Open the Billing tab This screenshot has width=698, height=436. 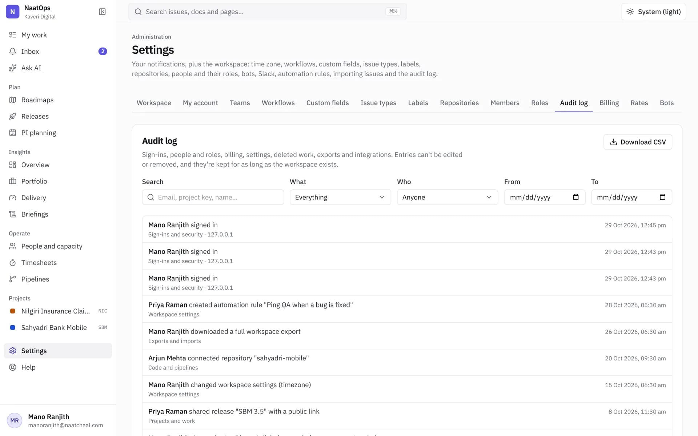(x=609, y=103)
